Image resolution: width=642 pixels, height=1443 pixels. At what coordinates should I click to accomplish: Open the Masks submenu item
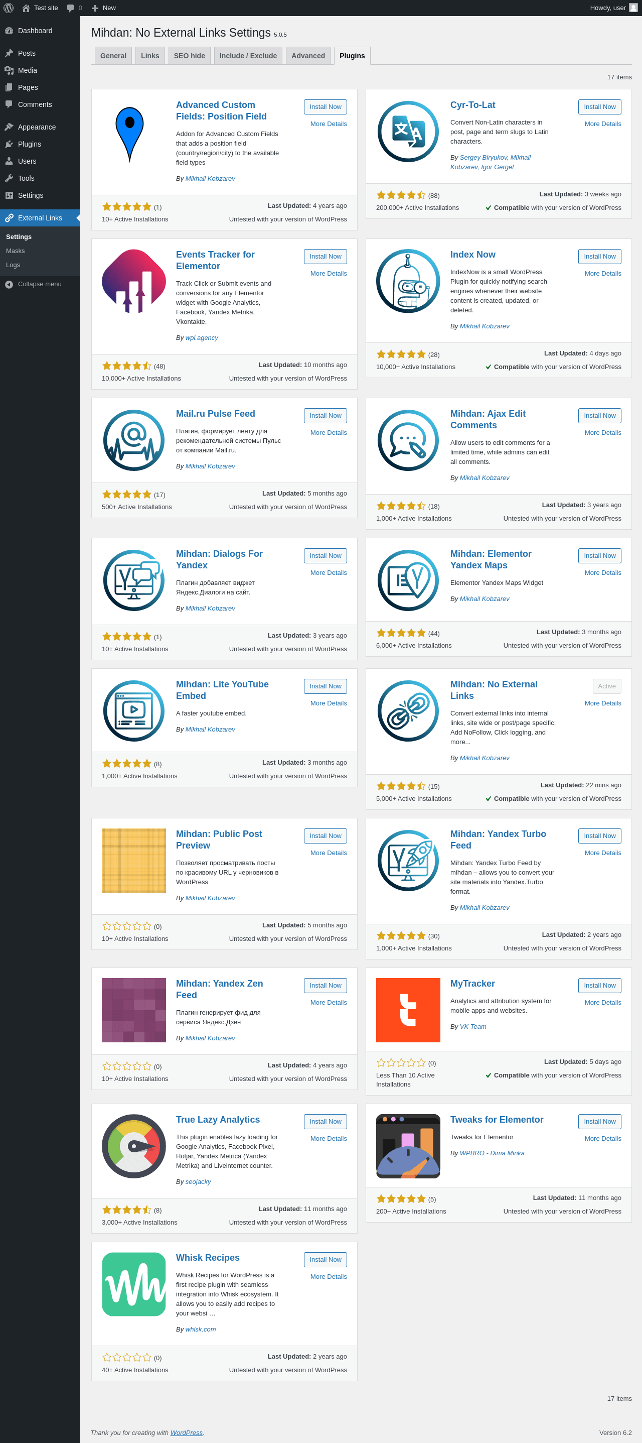[x=15, y=251]
